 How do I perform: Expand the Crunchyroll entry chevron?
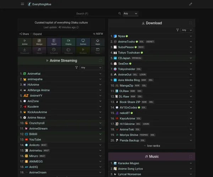pos(100,123)
